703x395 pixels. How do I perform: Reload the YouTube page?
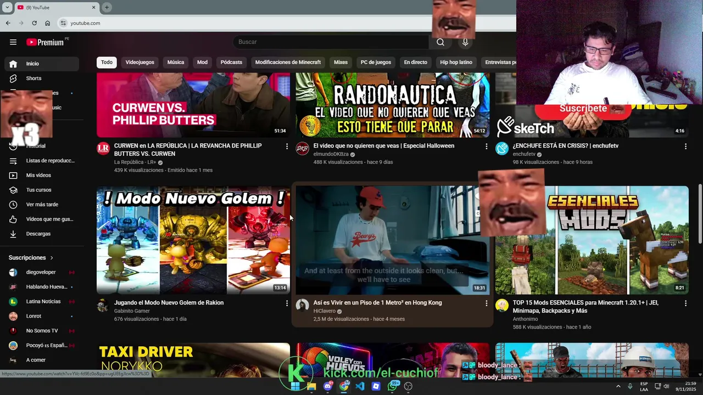(34, 23)
